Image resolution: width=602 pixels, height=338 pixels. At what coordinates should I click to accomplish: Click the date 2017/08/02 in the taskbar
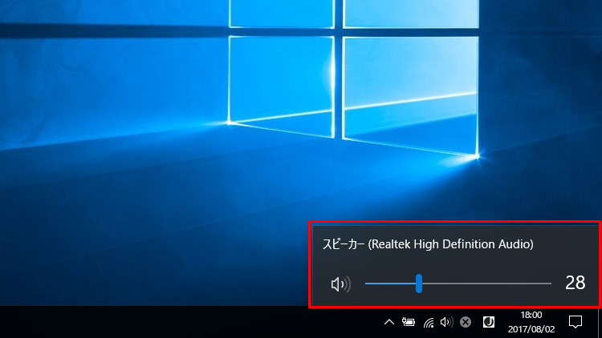click(531, 328)
